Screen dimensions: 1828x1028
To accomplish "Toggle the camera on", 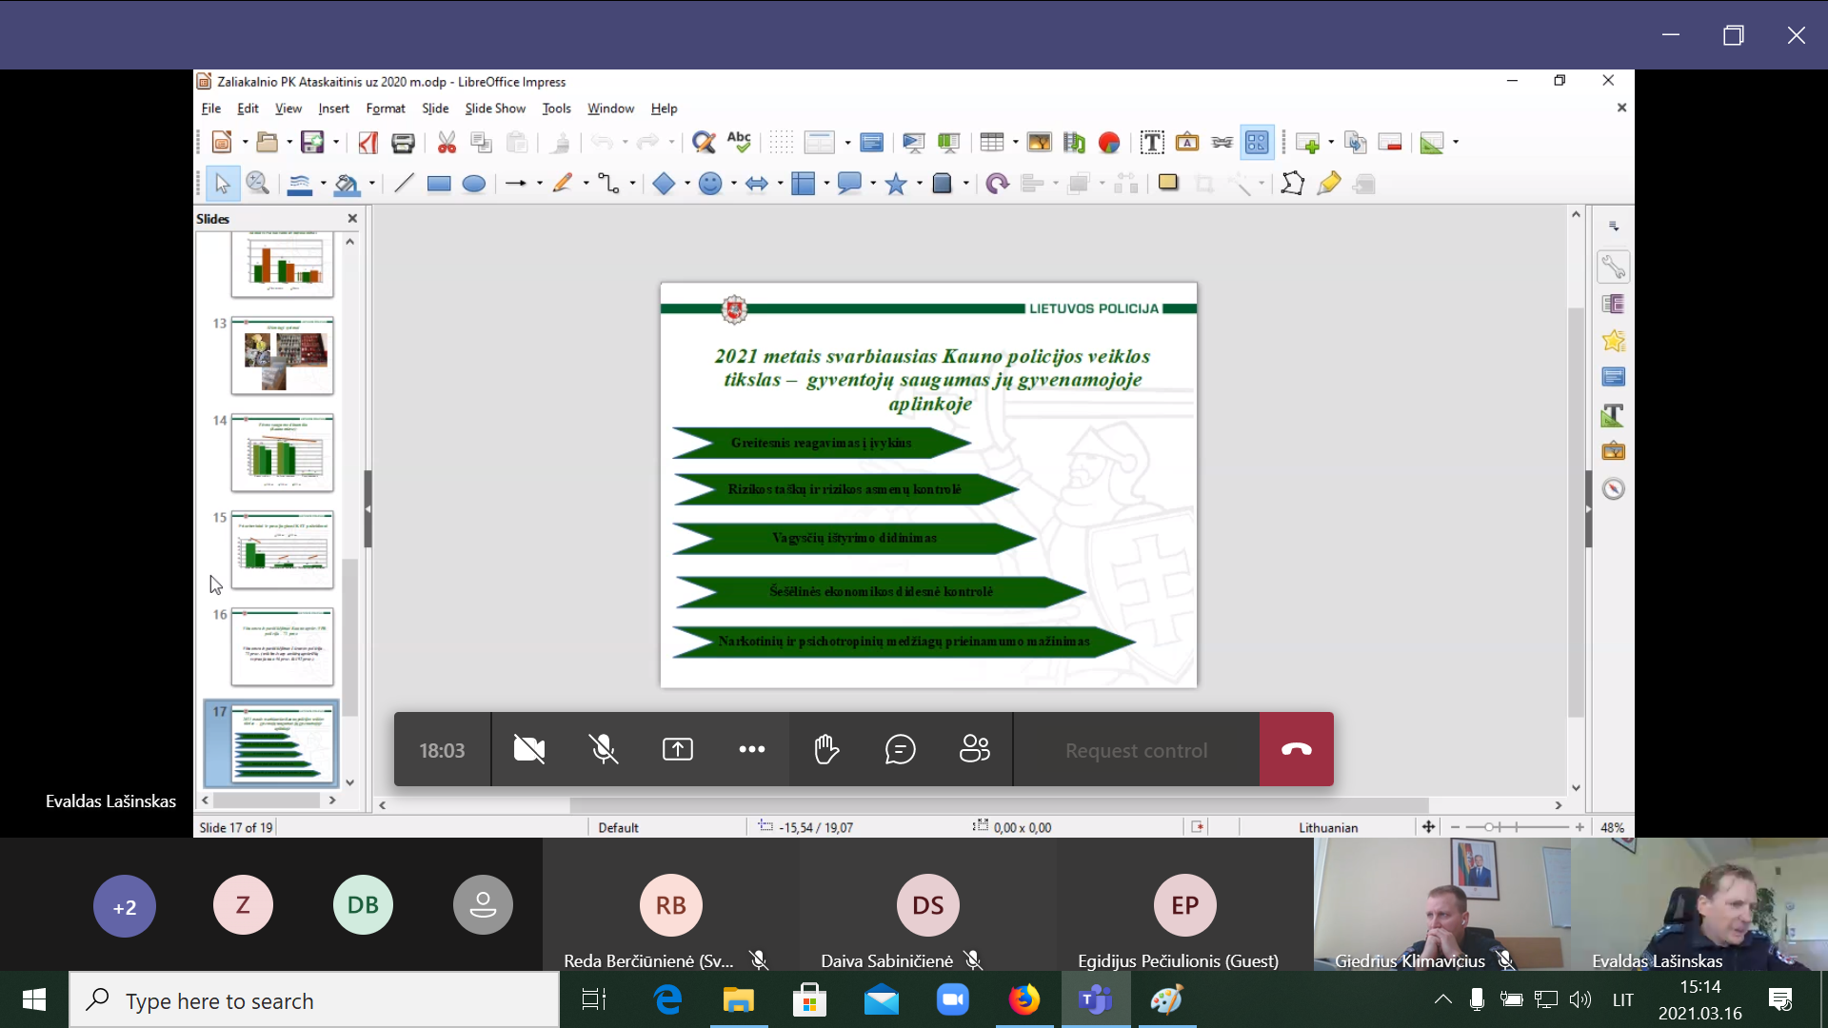I will (x=529, y=750).
